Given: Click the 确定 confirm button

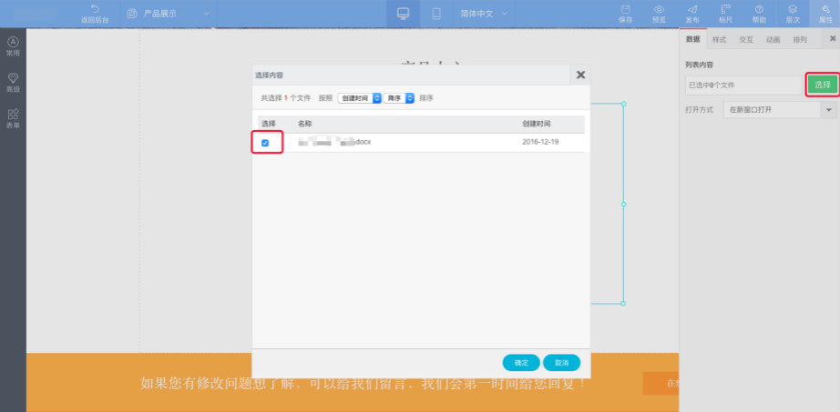Looking at the screenshot, I should [521, 362].
